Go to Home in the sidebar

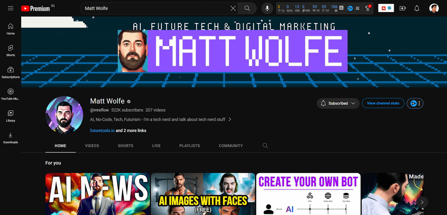coord(10,29)
